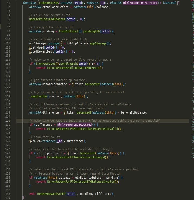Click the closing bracket on line 139
This screenshot has height=200, width=194.
click(x=23, y=198)
